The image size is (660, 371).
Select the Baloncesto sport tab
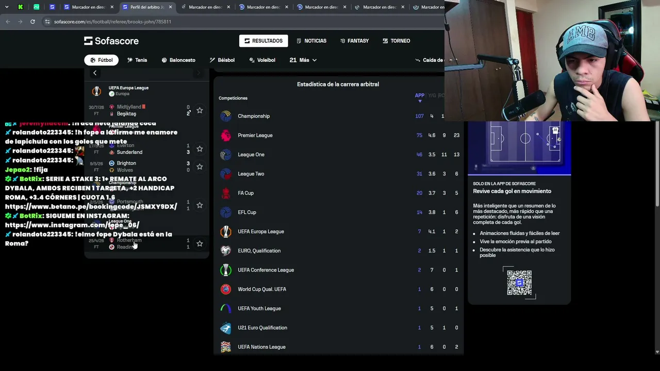(178, 60)
